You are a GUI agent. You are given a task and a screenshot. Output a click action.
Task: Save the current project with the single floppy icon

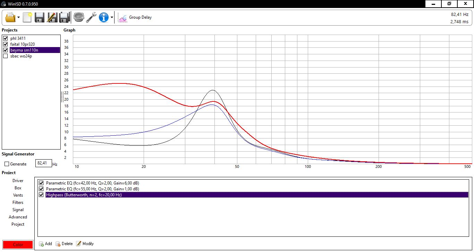40,17
